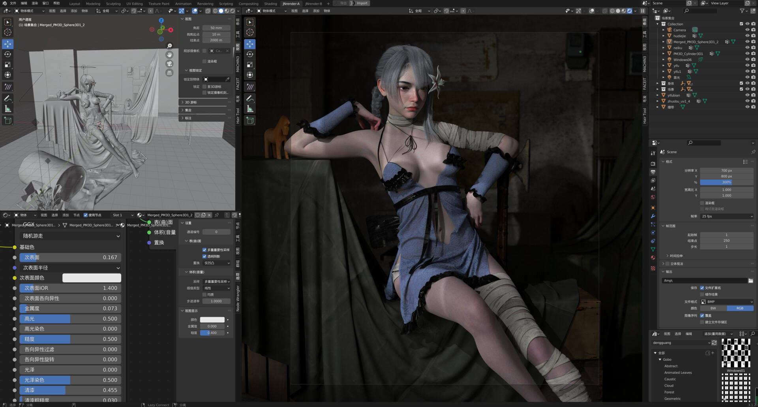Click the pan hand icon in left viewport
Image resolution: width=758 pixels, height=407 pixels.
[169, 55]
